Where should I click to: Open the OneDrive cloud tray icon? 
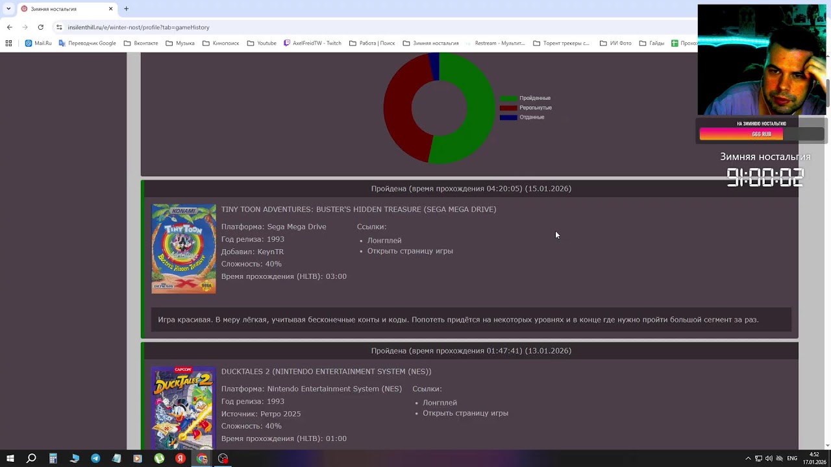point(779,459)
